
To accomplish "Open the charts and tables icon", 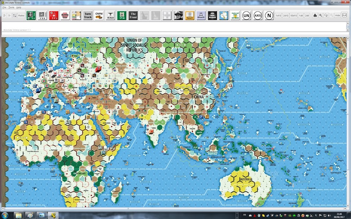I will [x=76, y=15].
